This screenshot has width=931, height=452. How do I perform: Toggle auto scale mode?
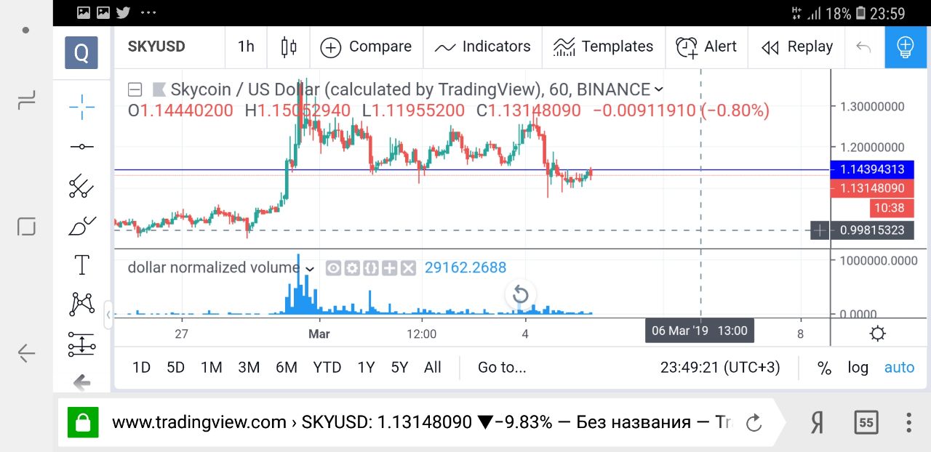point(899,368)
